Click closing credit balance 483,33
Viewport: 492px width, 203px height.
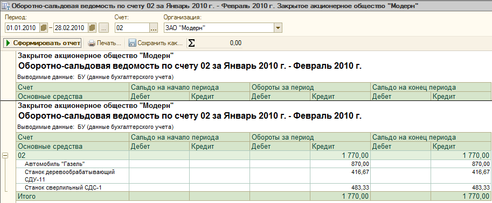click(x=461, y=187)
